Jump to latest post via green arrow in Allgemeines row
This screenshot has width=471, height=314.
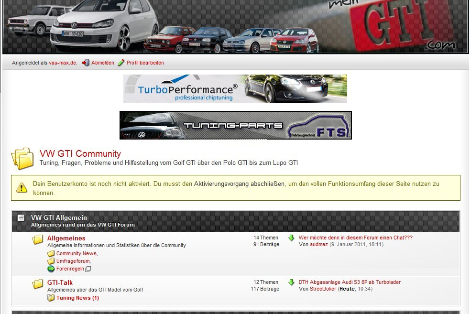pos(291,238)
